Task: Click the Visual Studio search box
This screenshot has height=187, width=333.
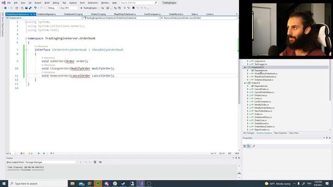Action: (x=139, y=3)
